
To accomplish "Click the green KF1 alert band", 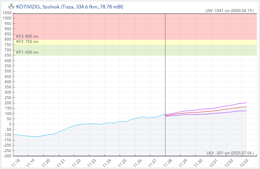I will click(x=130, y=50).
